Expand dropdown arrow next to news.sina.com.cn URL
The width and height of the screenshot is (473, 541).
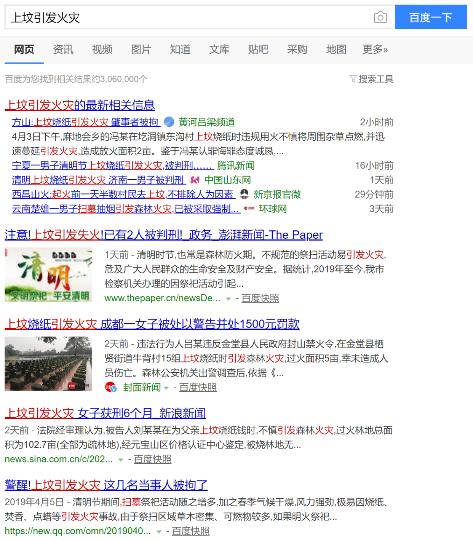(121, 460)
